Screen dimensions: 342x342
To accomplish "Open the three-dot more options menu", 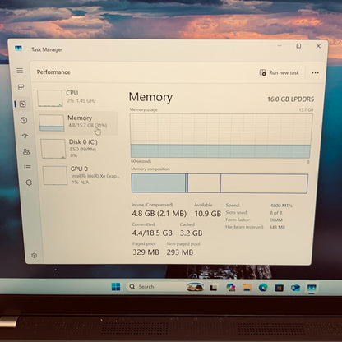I will [315, 73].
